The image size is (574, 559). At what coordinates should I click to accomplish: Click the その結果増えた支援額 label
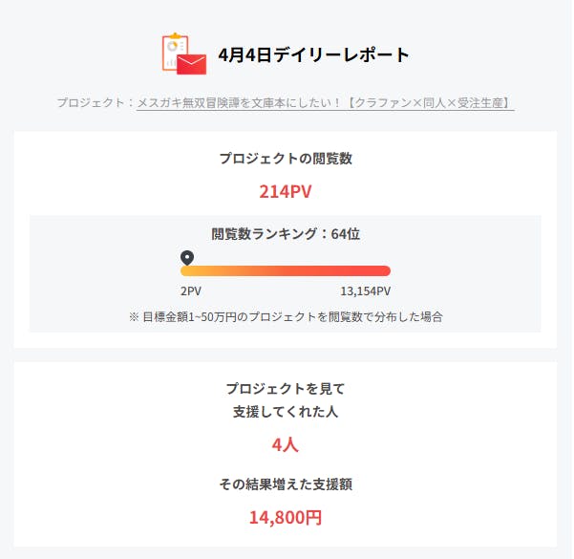[x=286, y=484]
